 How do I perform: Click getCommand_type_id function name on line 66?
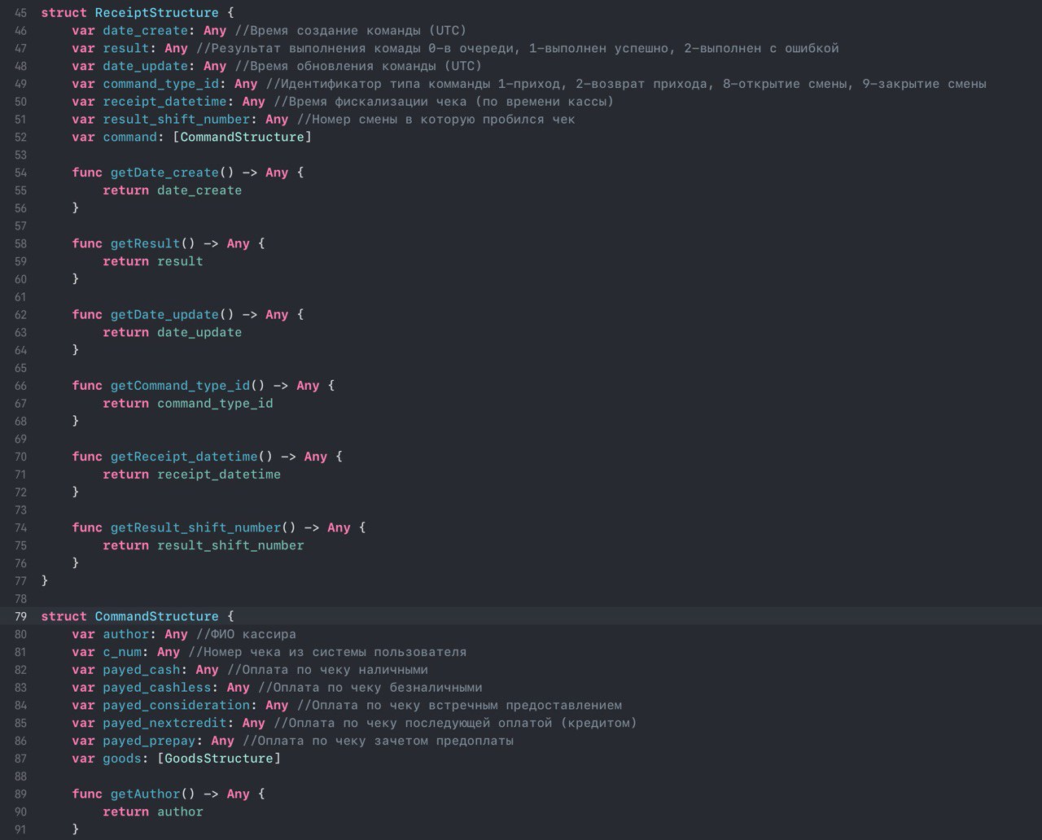(180, 386)
